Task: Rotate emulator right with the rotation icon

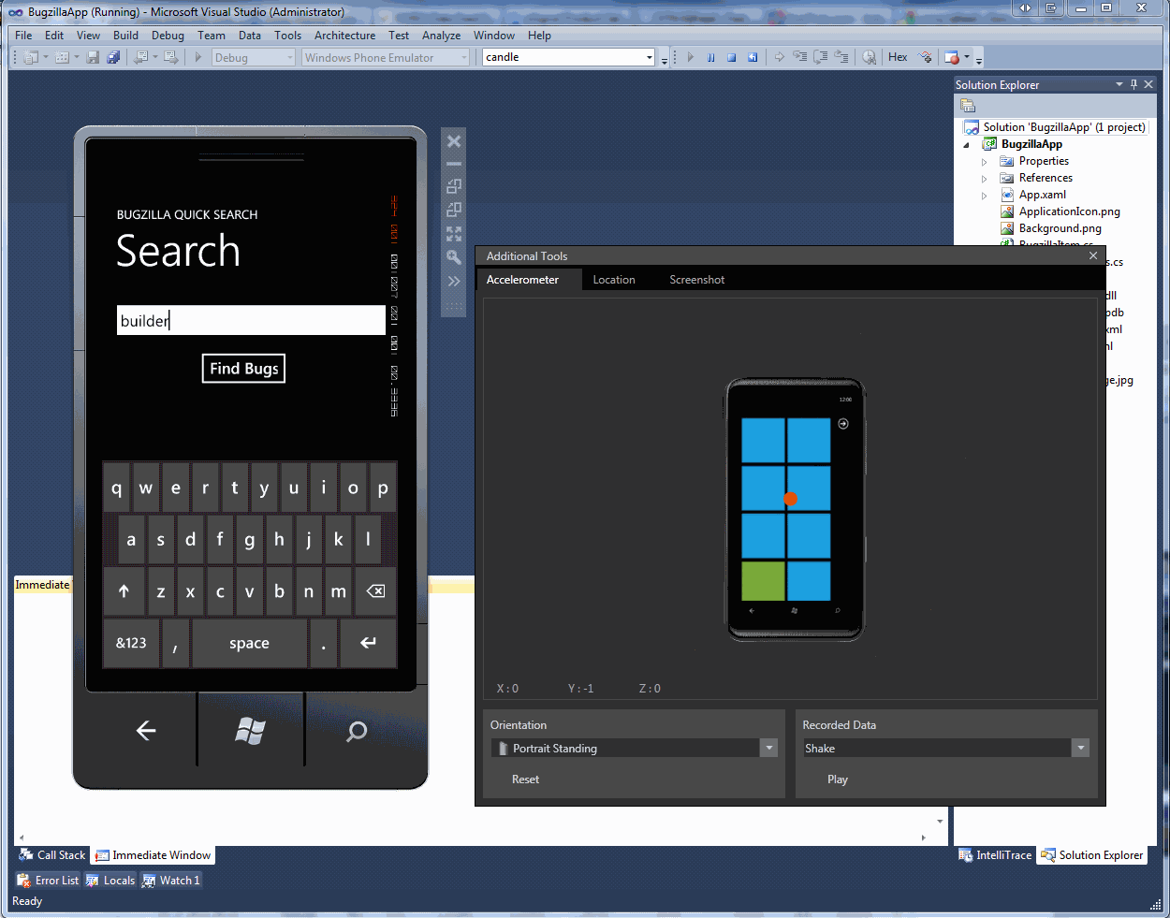Action: [454, 210]
